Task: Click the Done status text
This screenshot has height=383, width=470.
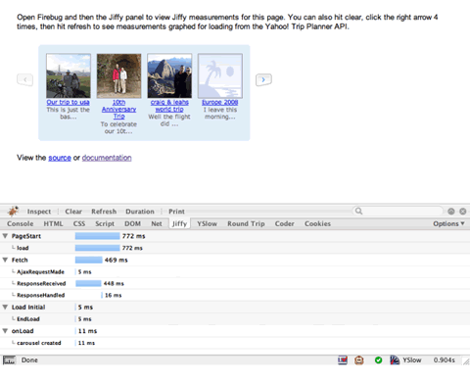Action: 29,360
